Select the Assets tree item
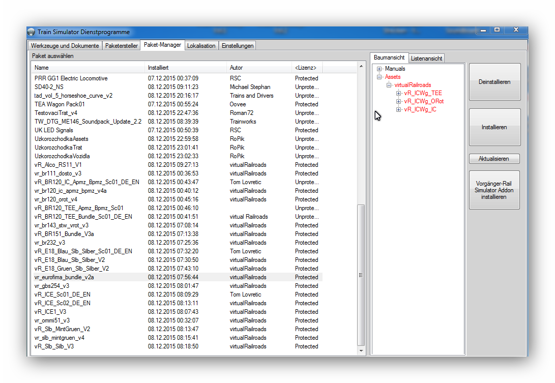Viewport: 555px width, 383px height. click(x=393, y=77)
